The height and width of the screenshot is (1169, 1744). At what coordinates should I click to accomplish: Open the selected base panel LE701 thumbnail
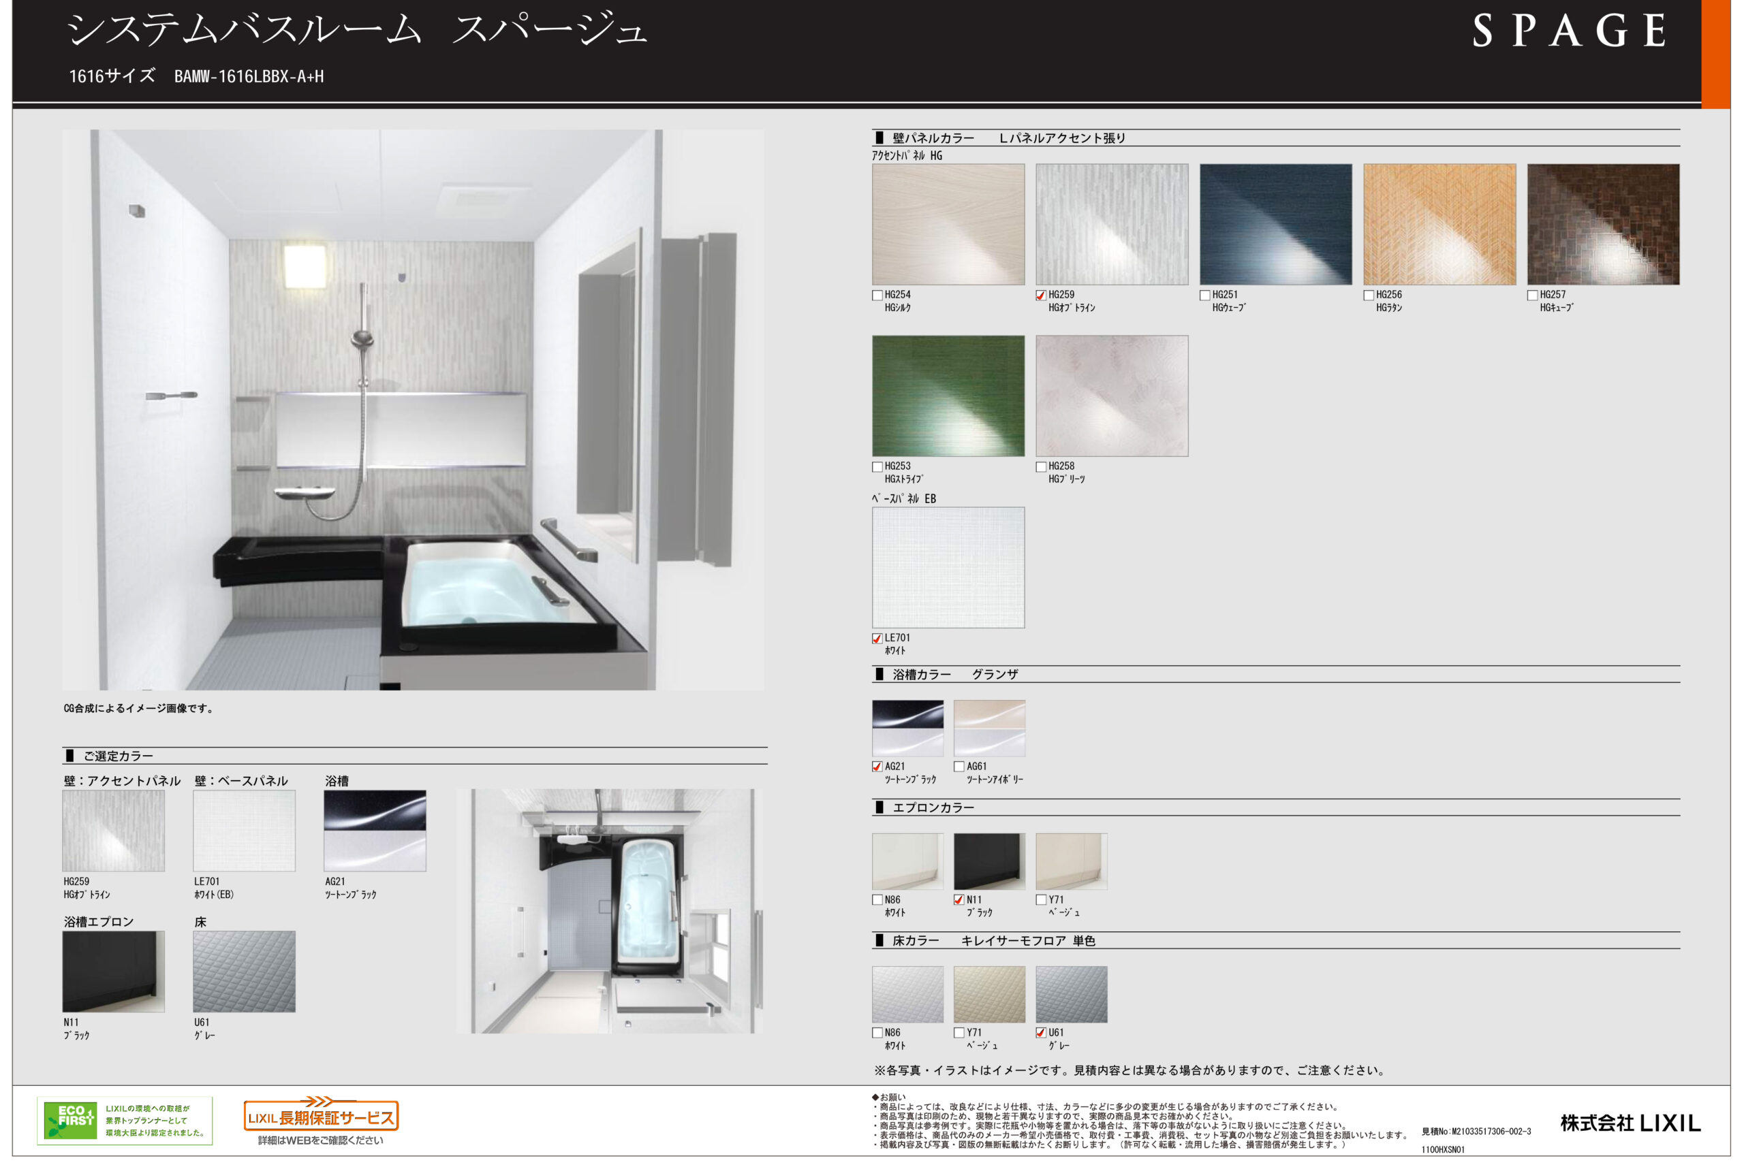coord(244,831)
